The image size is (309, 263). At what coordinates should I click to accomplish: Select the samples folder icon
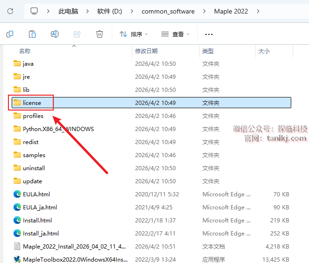[17, 155]
